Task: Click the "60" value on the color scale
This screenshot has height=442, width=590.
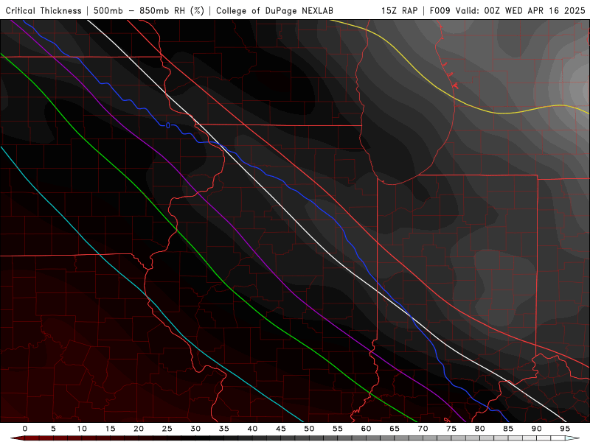Action: [x=366, y=429]
